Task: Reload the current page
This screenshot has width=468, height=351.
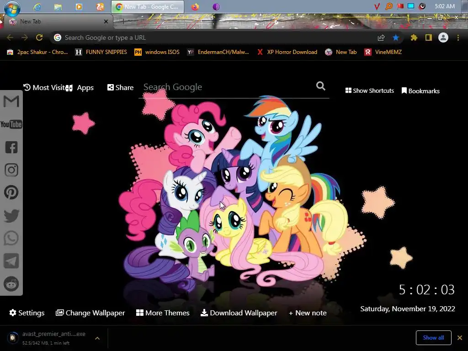Action: 39,37
